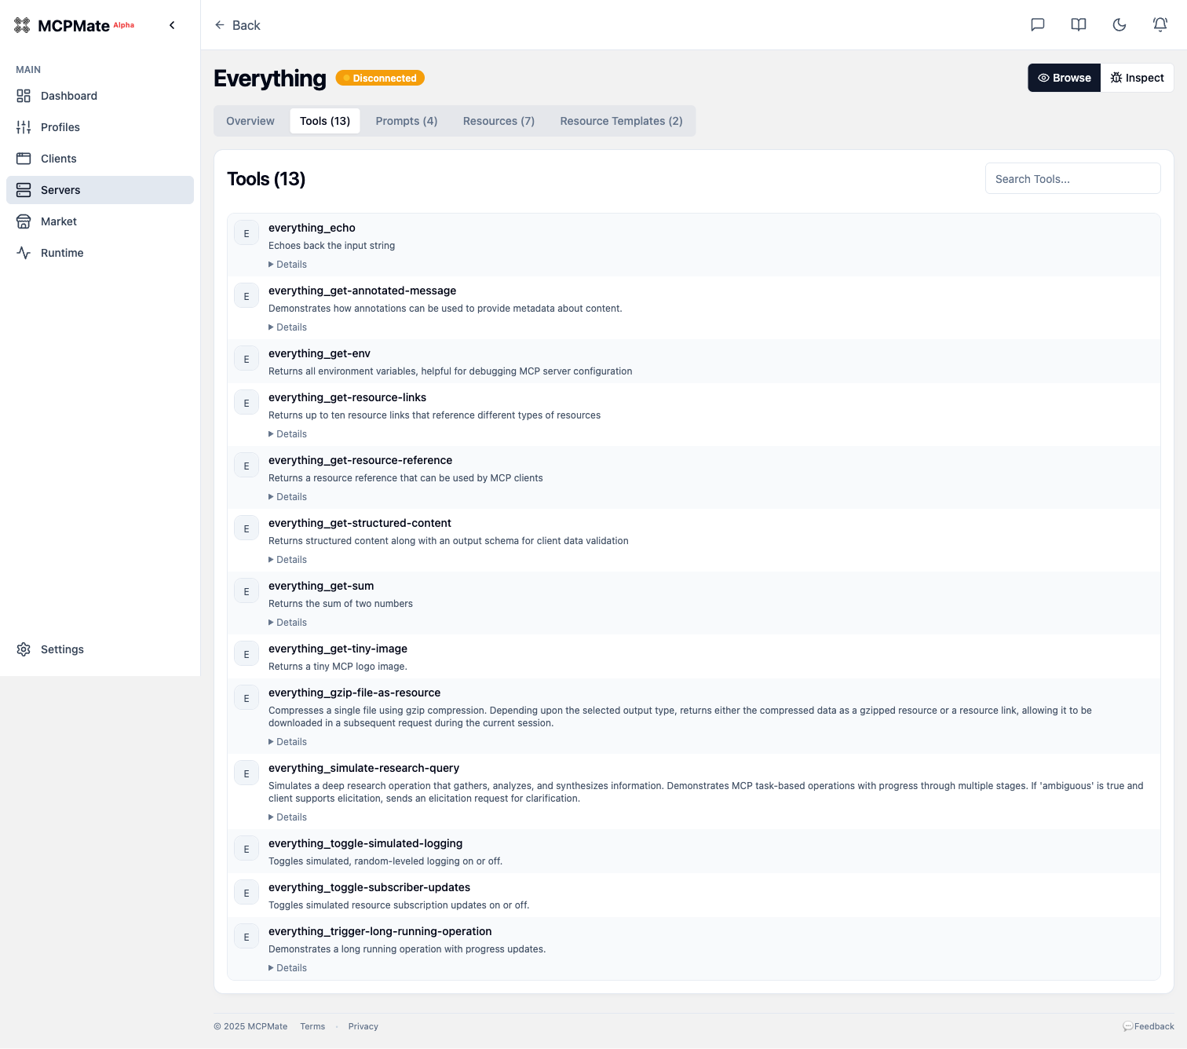The width and height of the screenshot is (1187, 1049).
Task: Open notifications via bell icon
Action: (x=1160, y=24)
